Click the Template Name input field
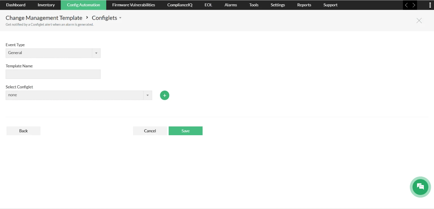This screenshot has height=209, width=434. coord(53,74)
